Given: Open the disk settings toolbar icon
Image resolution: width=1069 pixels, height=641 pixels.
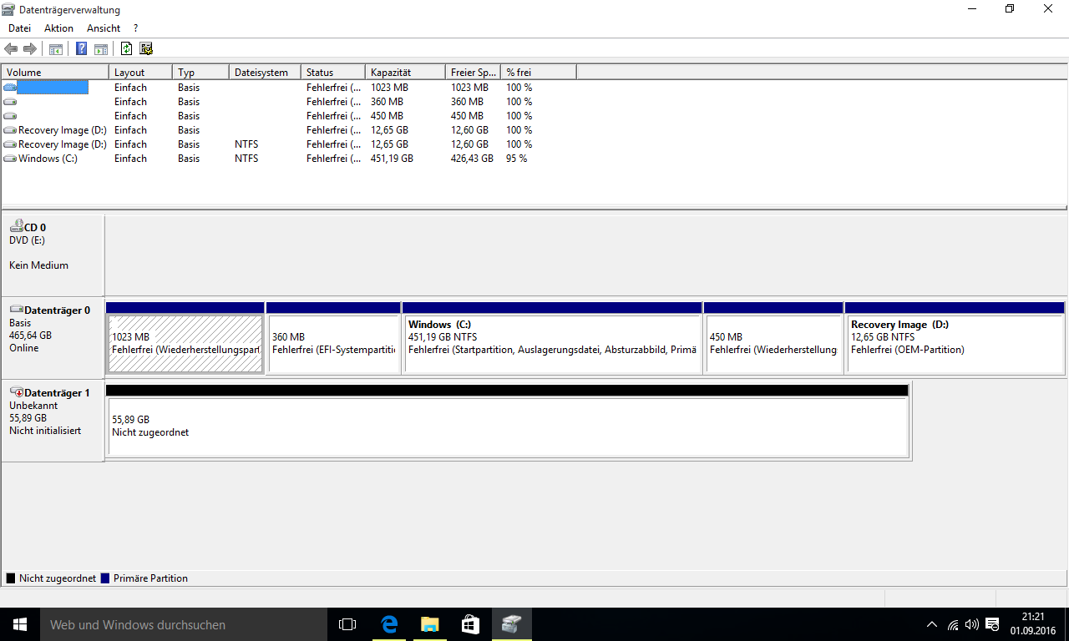Looking at the screenshot, I should 146,48.
